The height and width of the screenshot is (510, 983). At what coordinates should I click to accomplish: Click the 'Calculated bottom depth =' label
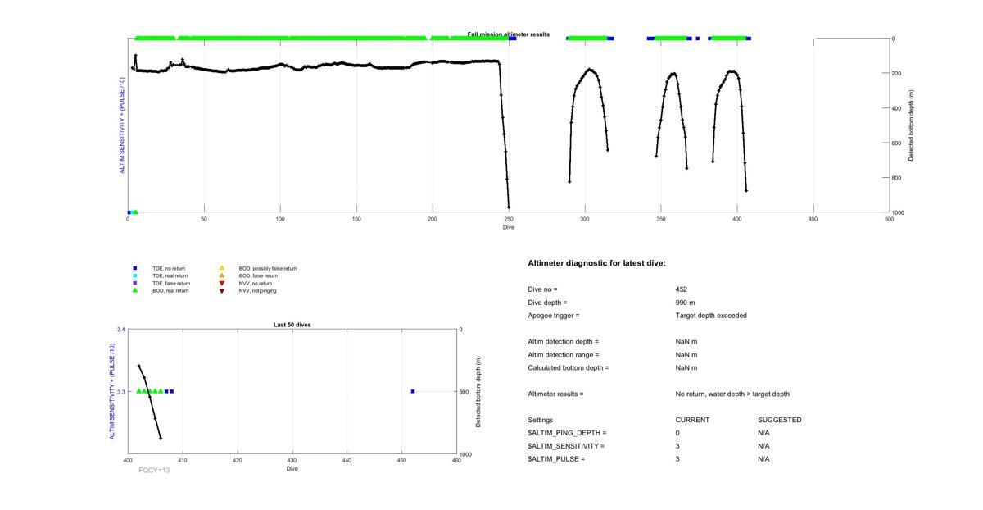(569, 368)
